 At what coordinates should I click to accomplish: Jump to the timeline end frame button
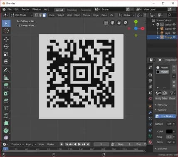point(88,144)
